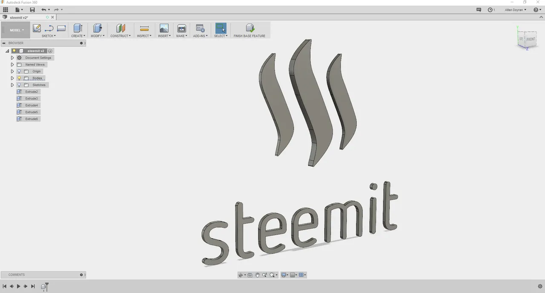Open the CREATE dropdown menu
Image resolution: width=545 pixels, height=293 pixels.
click(78, 36)
